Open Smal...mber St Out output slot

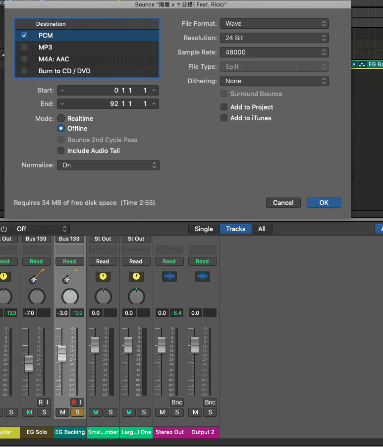pyautogui.click(x=103, y=239)
